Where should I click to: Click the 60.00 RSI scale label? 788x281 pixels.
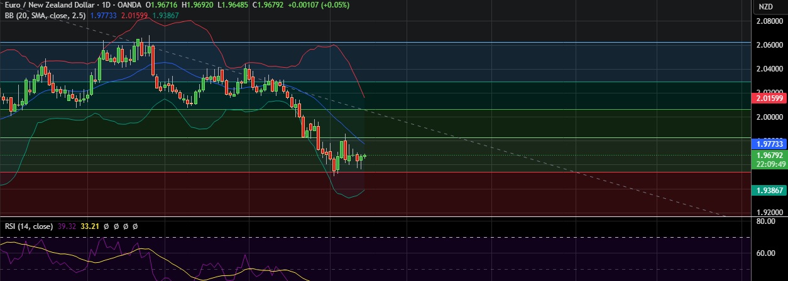click(765, 253)
